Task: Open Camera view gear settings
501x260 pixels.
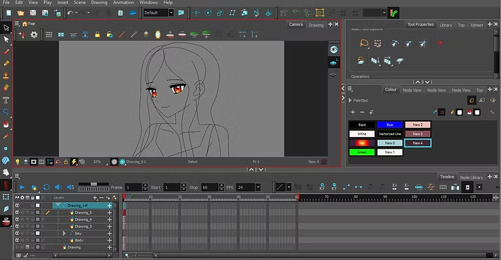Action: point(34,34)
